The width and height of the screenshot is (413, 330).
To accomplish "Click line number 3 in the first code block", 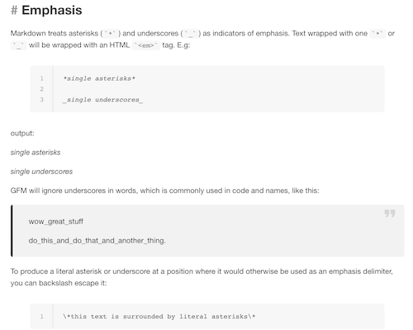I will tap(42, 100).
